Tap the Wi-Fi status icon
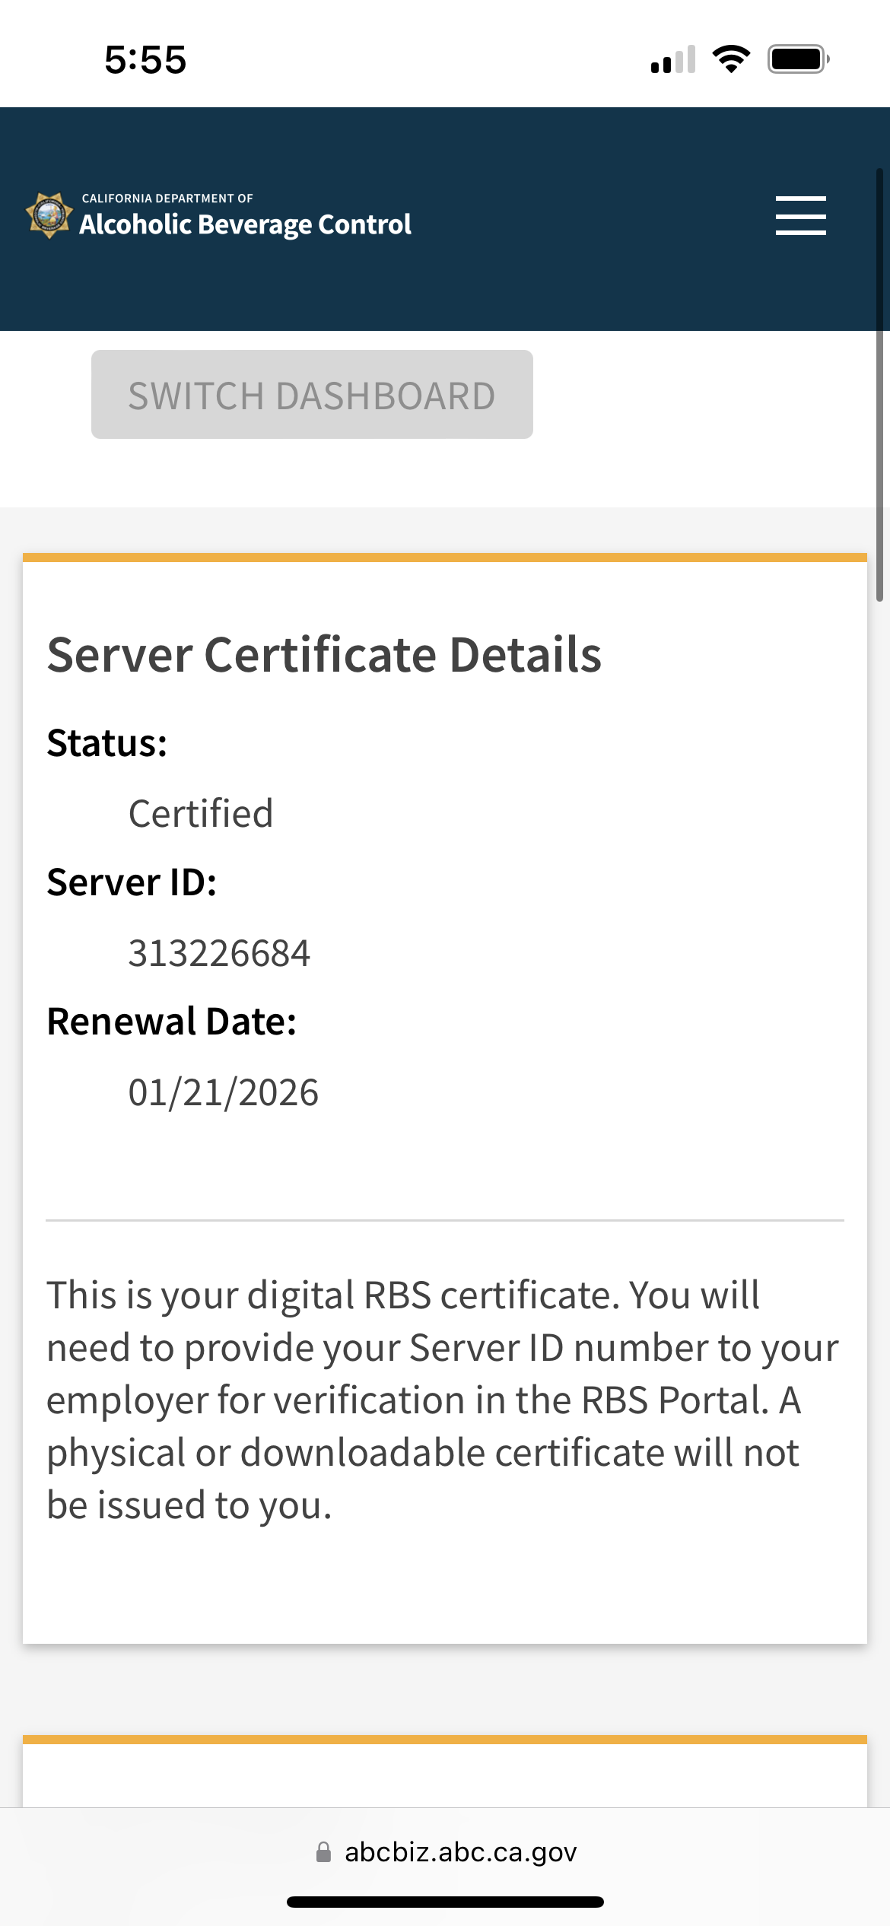The width and height of the screenshot is (890, 1926). click(x=731, y=59)
